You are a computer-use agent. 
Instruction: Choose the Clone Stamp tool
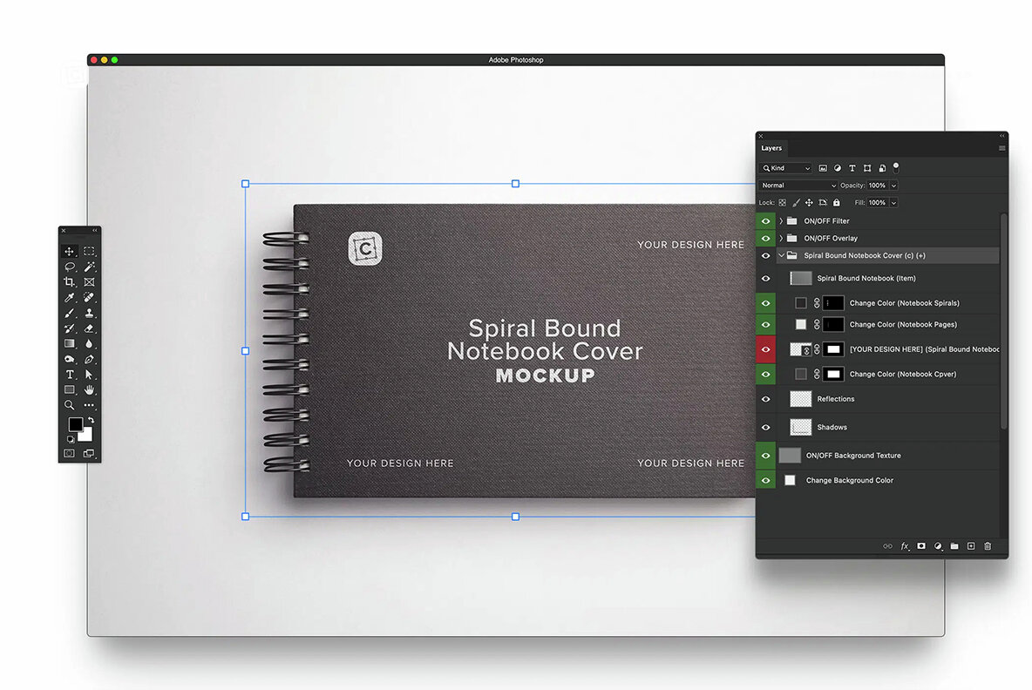(89, 313)
